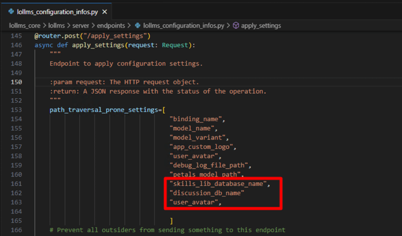Click the "discussion_db_name" string
The width and height of the screenshot is (402, 236).
207,193
